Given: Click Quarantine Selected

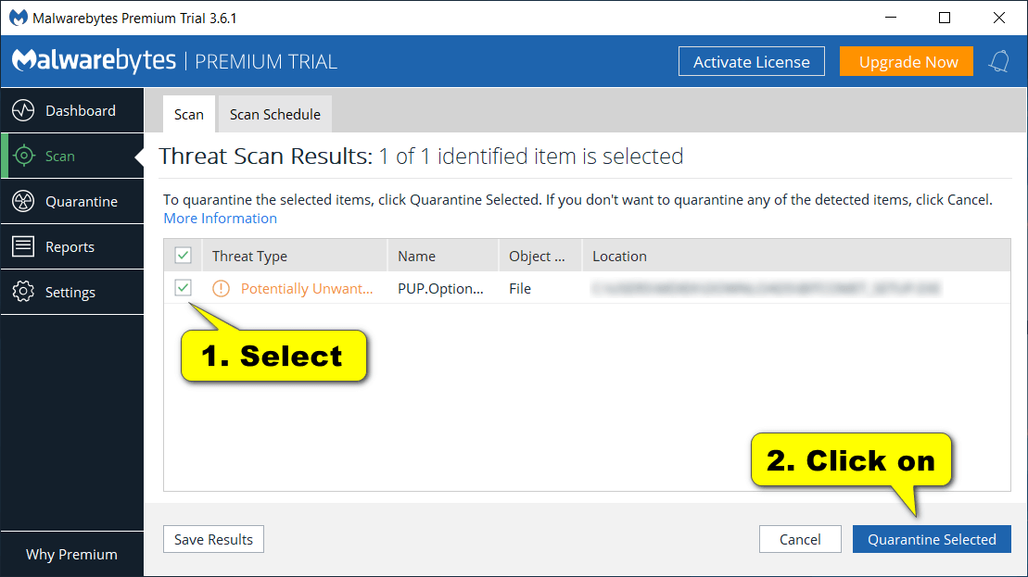Looking at the screenshot, I should 932,539.
